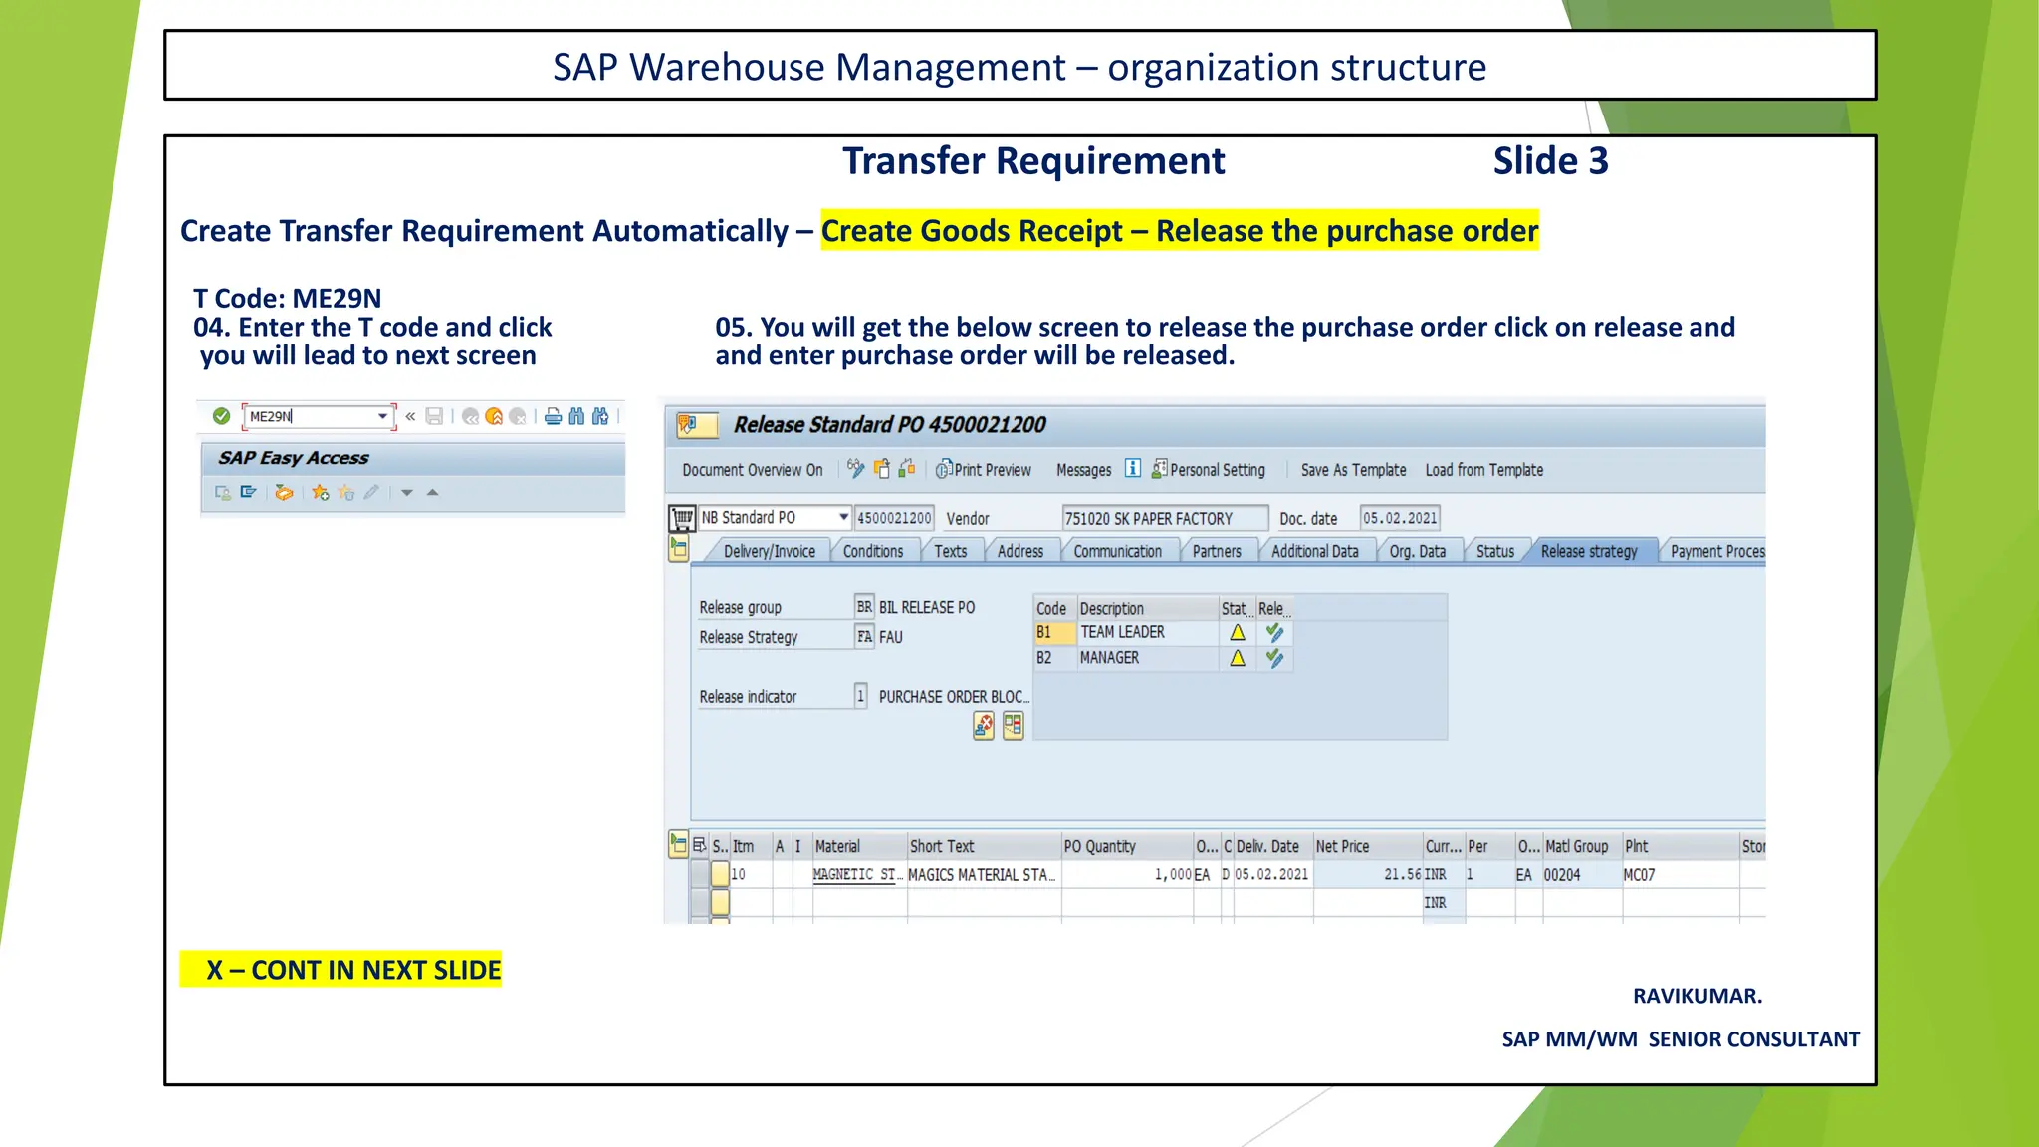Collapse the header section expander icon
The width and height of the screenshot is (2039, 1147).
(679, 548)
